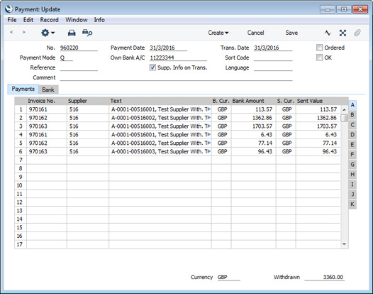The image size is (373, 294).
Task: Click the Comment input field
Action: click(176, 77)
